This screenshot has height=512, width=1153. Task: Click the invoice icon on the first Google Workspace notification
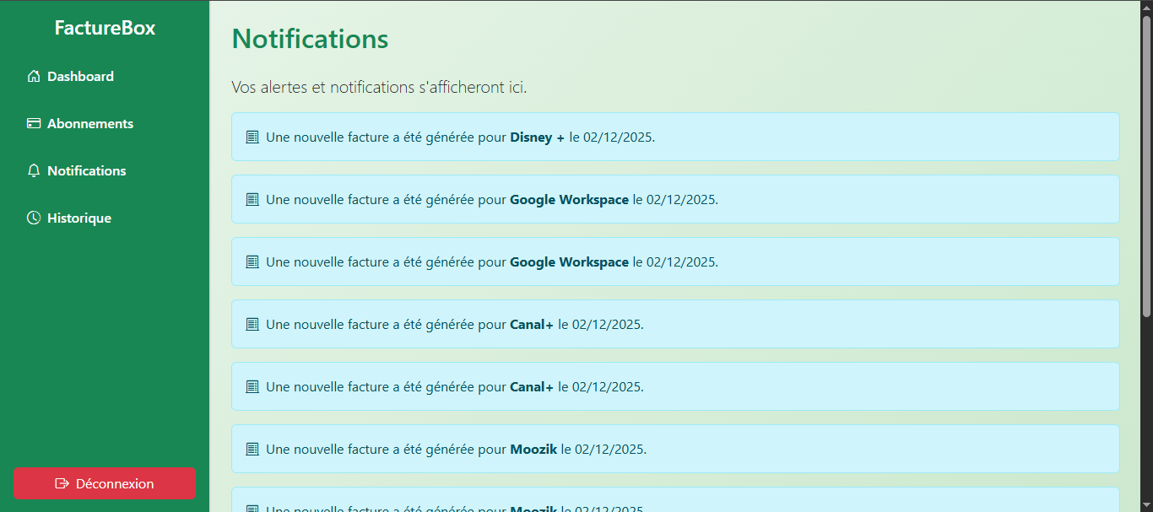pyautogui.click(x=252, y=200)
